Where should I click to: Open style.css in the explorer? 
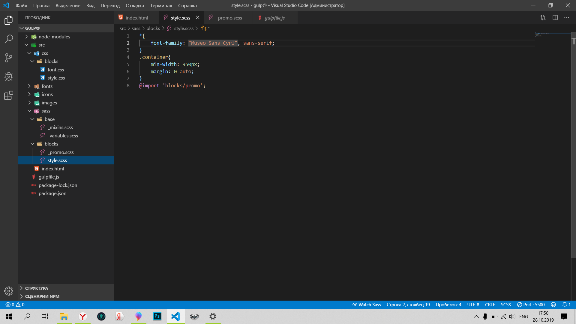pyautogui.click(x=66, y=78)
